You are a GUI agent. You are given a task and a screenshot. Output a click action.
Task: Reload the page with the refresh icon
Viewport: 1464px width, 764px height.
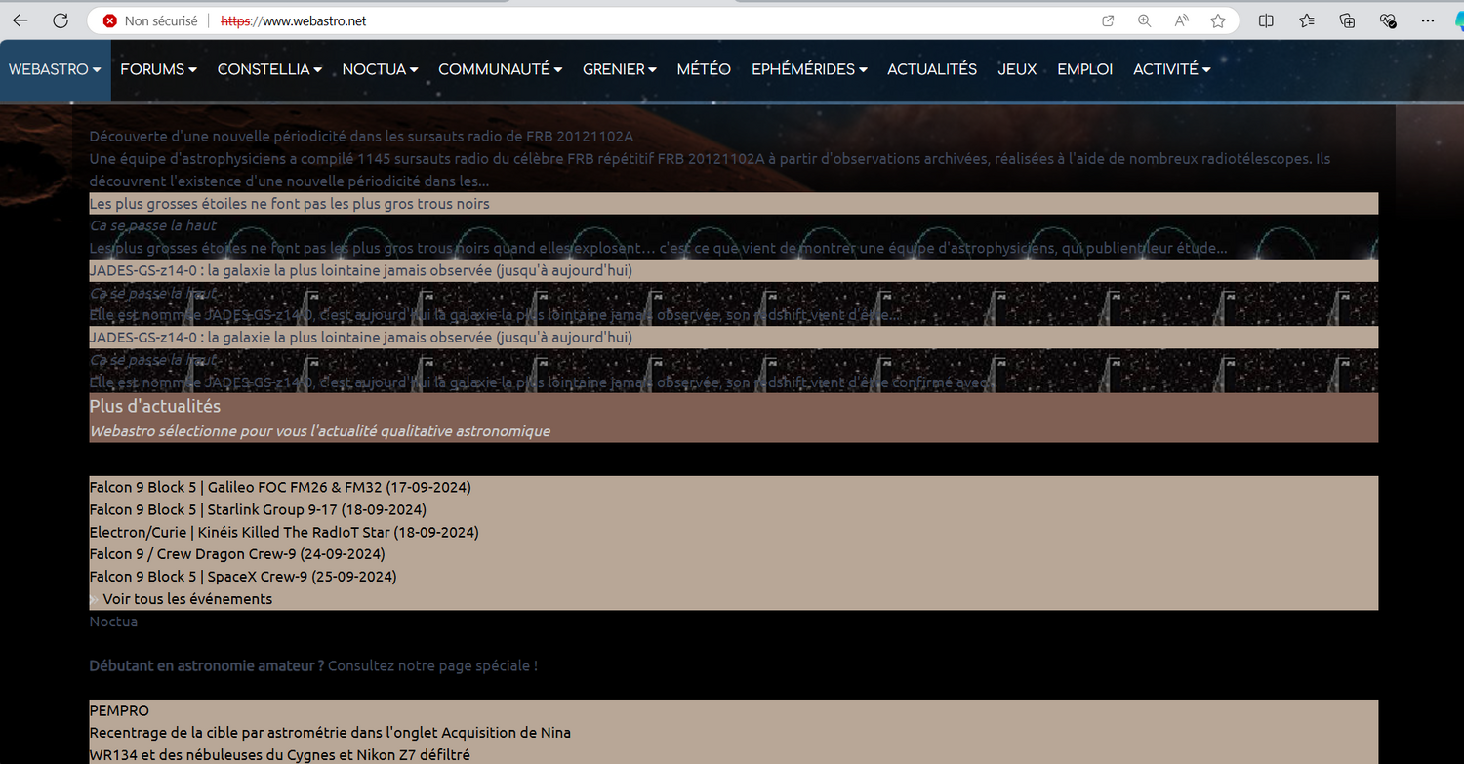coord(61,20)
